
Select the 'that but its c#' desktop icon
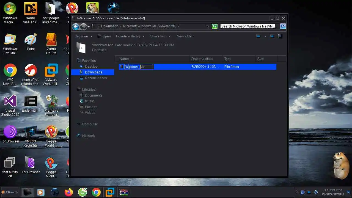[x=10, y=167]
